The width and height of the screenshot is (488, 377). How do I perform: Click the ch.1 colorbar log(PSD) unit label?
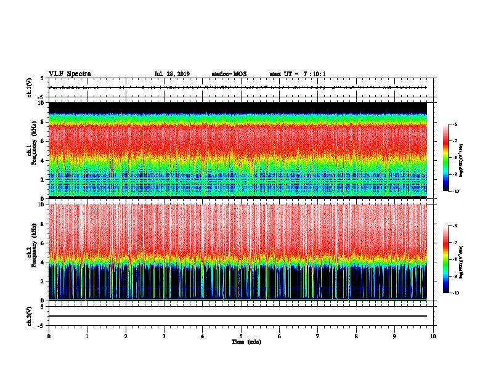[x=462, y=160]
